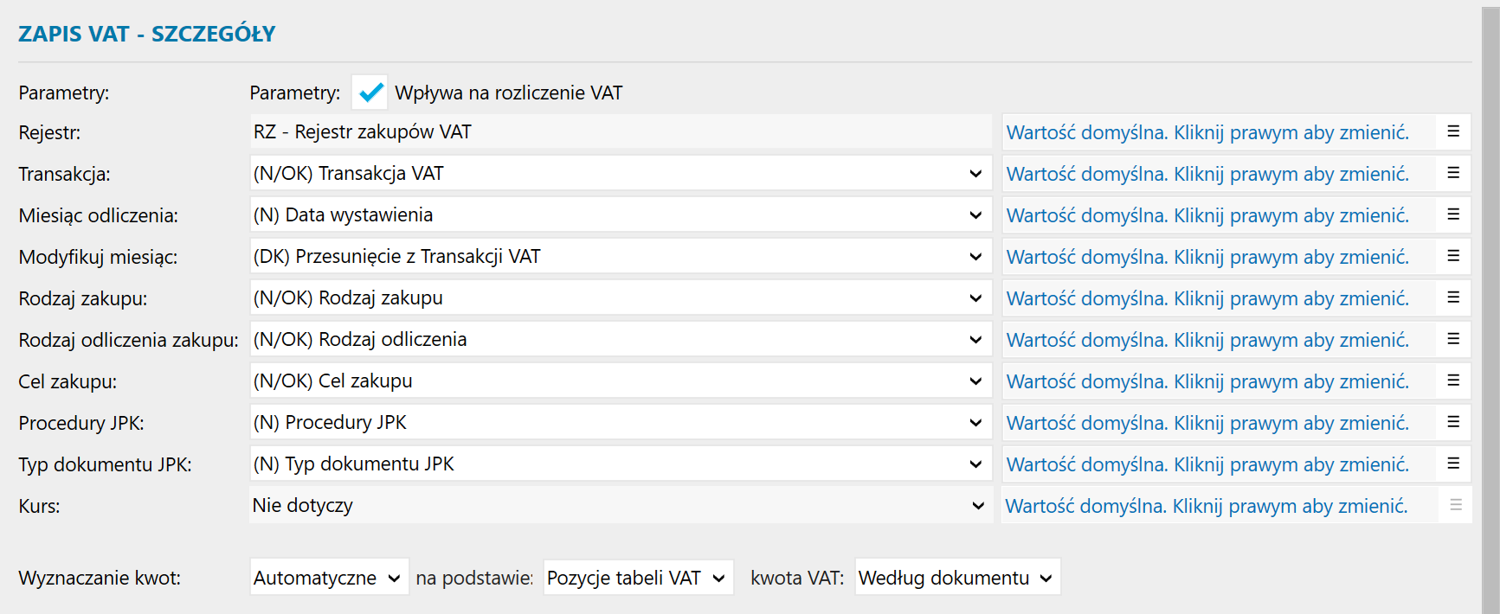Open the Kurs 'Nie dotyczy' dropdown
The height and width of the screenshot is (614, 1500).
621,505
